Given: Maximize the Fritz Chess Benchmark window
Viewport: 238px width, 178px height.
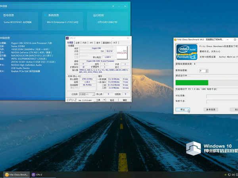Looking at the screenshot, I should tap(235, 40).
